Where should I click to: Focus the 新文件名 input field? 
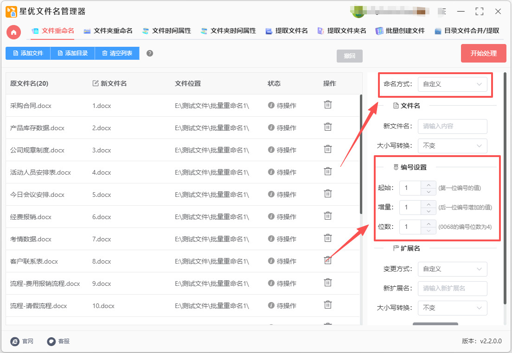click(x=452, y=126)
